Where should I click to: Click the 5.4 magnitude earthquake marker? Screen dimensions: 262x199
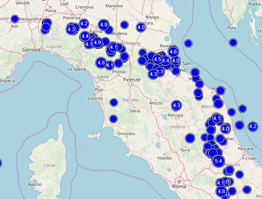click(218, 161)
